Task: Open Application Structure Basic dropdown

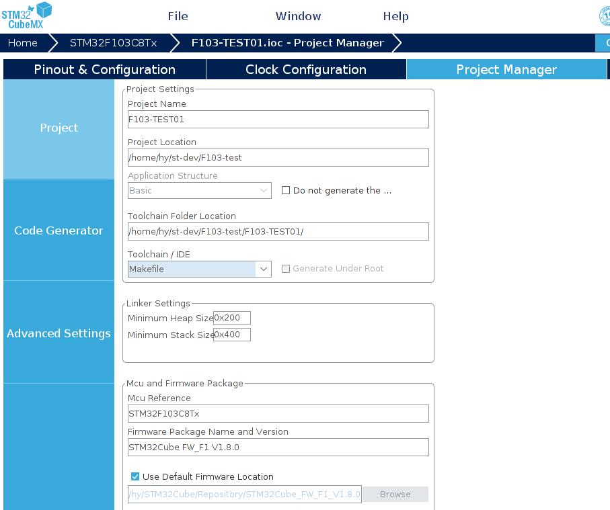Action: (200, 190)
